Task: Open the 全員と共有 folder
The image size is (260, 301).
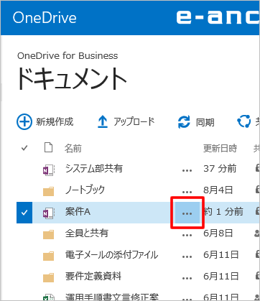Action: 87,233
